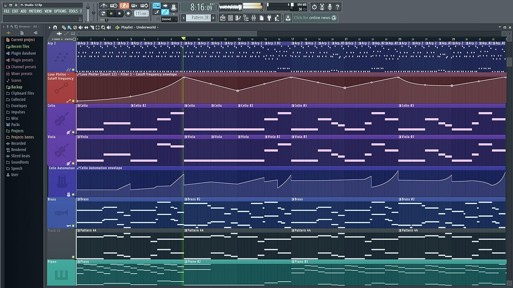Open the Piano roll icon in the toolbar
Viewport: 513px width, 288px height.
pos(238,17)
